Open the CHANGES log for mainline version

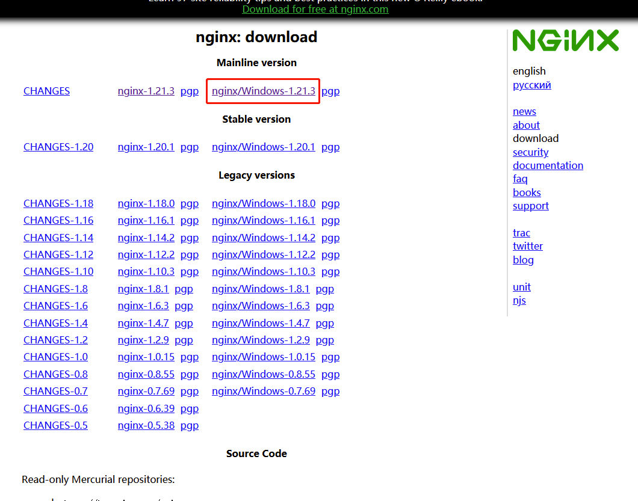tap(46, 91)
